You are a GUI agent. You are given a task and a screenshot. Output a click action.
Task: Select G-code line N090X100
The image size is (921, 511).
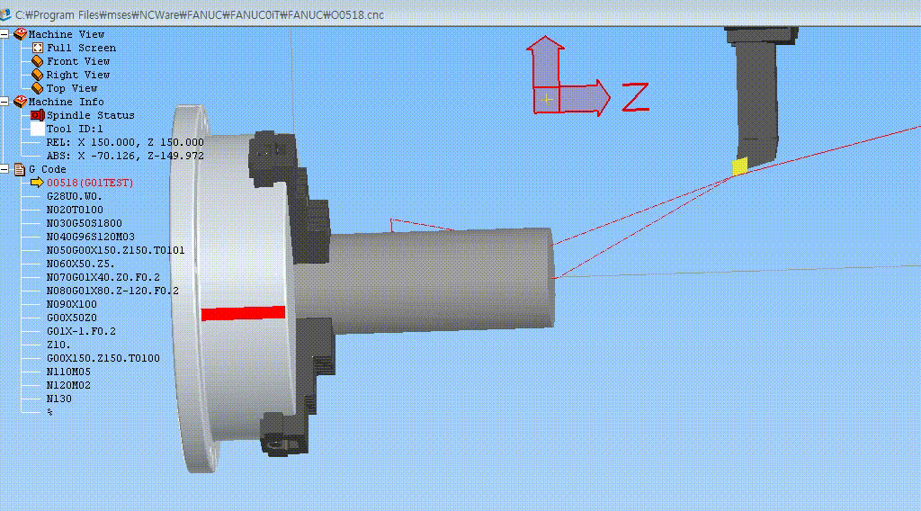click(x=72, y=304)
